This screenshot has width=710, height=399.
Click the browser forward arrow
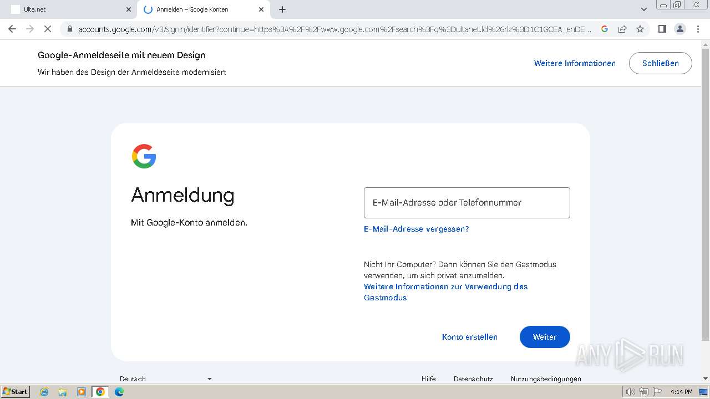30,29
